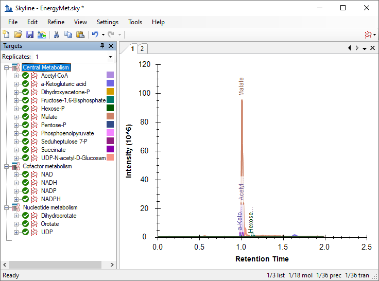Click the Save floppy disk icon
379x281 pixels.
[30, 34]
